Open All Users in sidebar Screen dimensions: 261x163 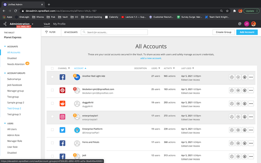click(x=12, y=129)
